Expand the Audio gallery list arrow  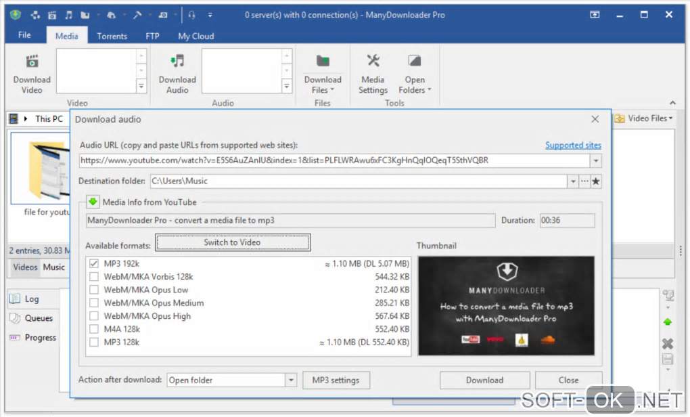(286, 86)
